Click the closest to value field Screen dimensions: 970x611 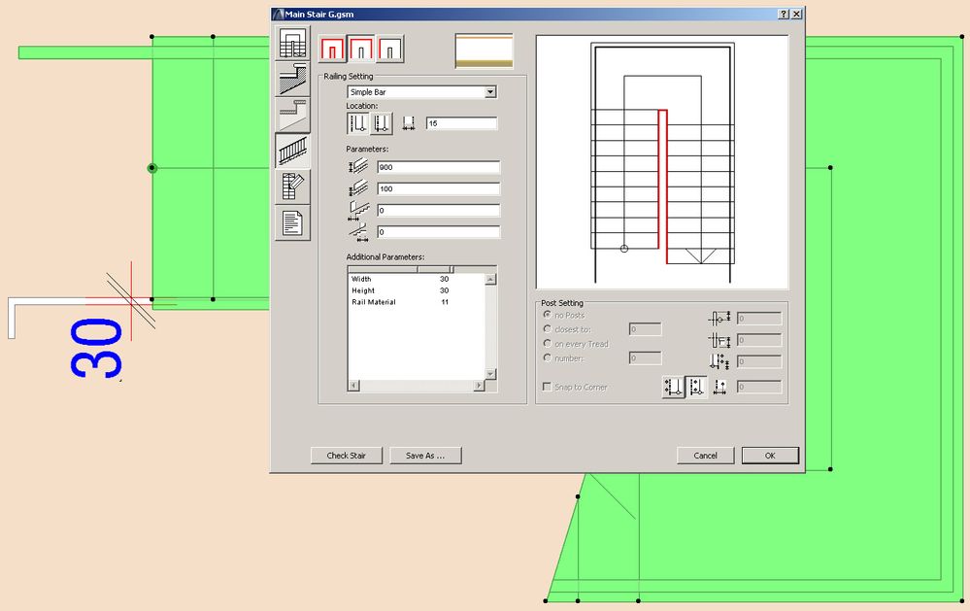click(x=646, y=329)
